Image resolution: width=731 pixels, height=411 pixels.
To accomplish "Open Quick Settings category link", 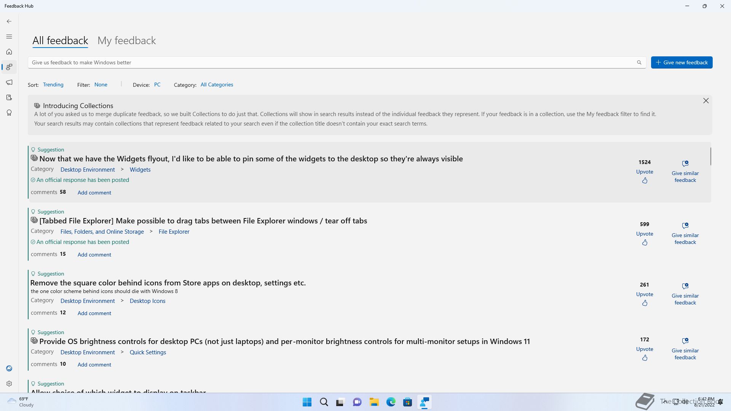I will click(x=148, y=352).
